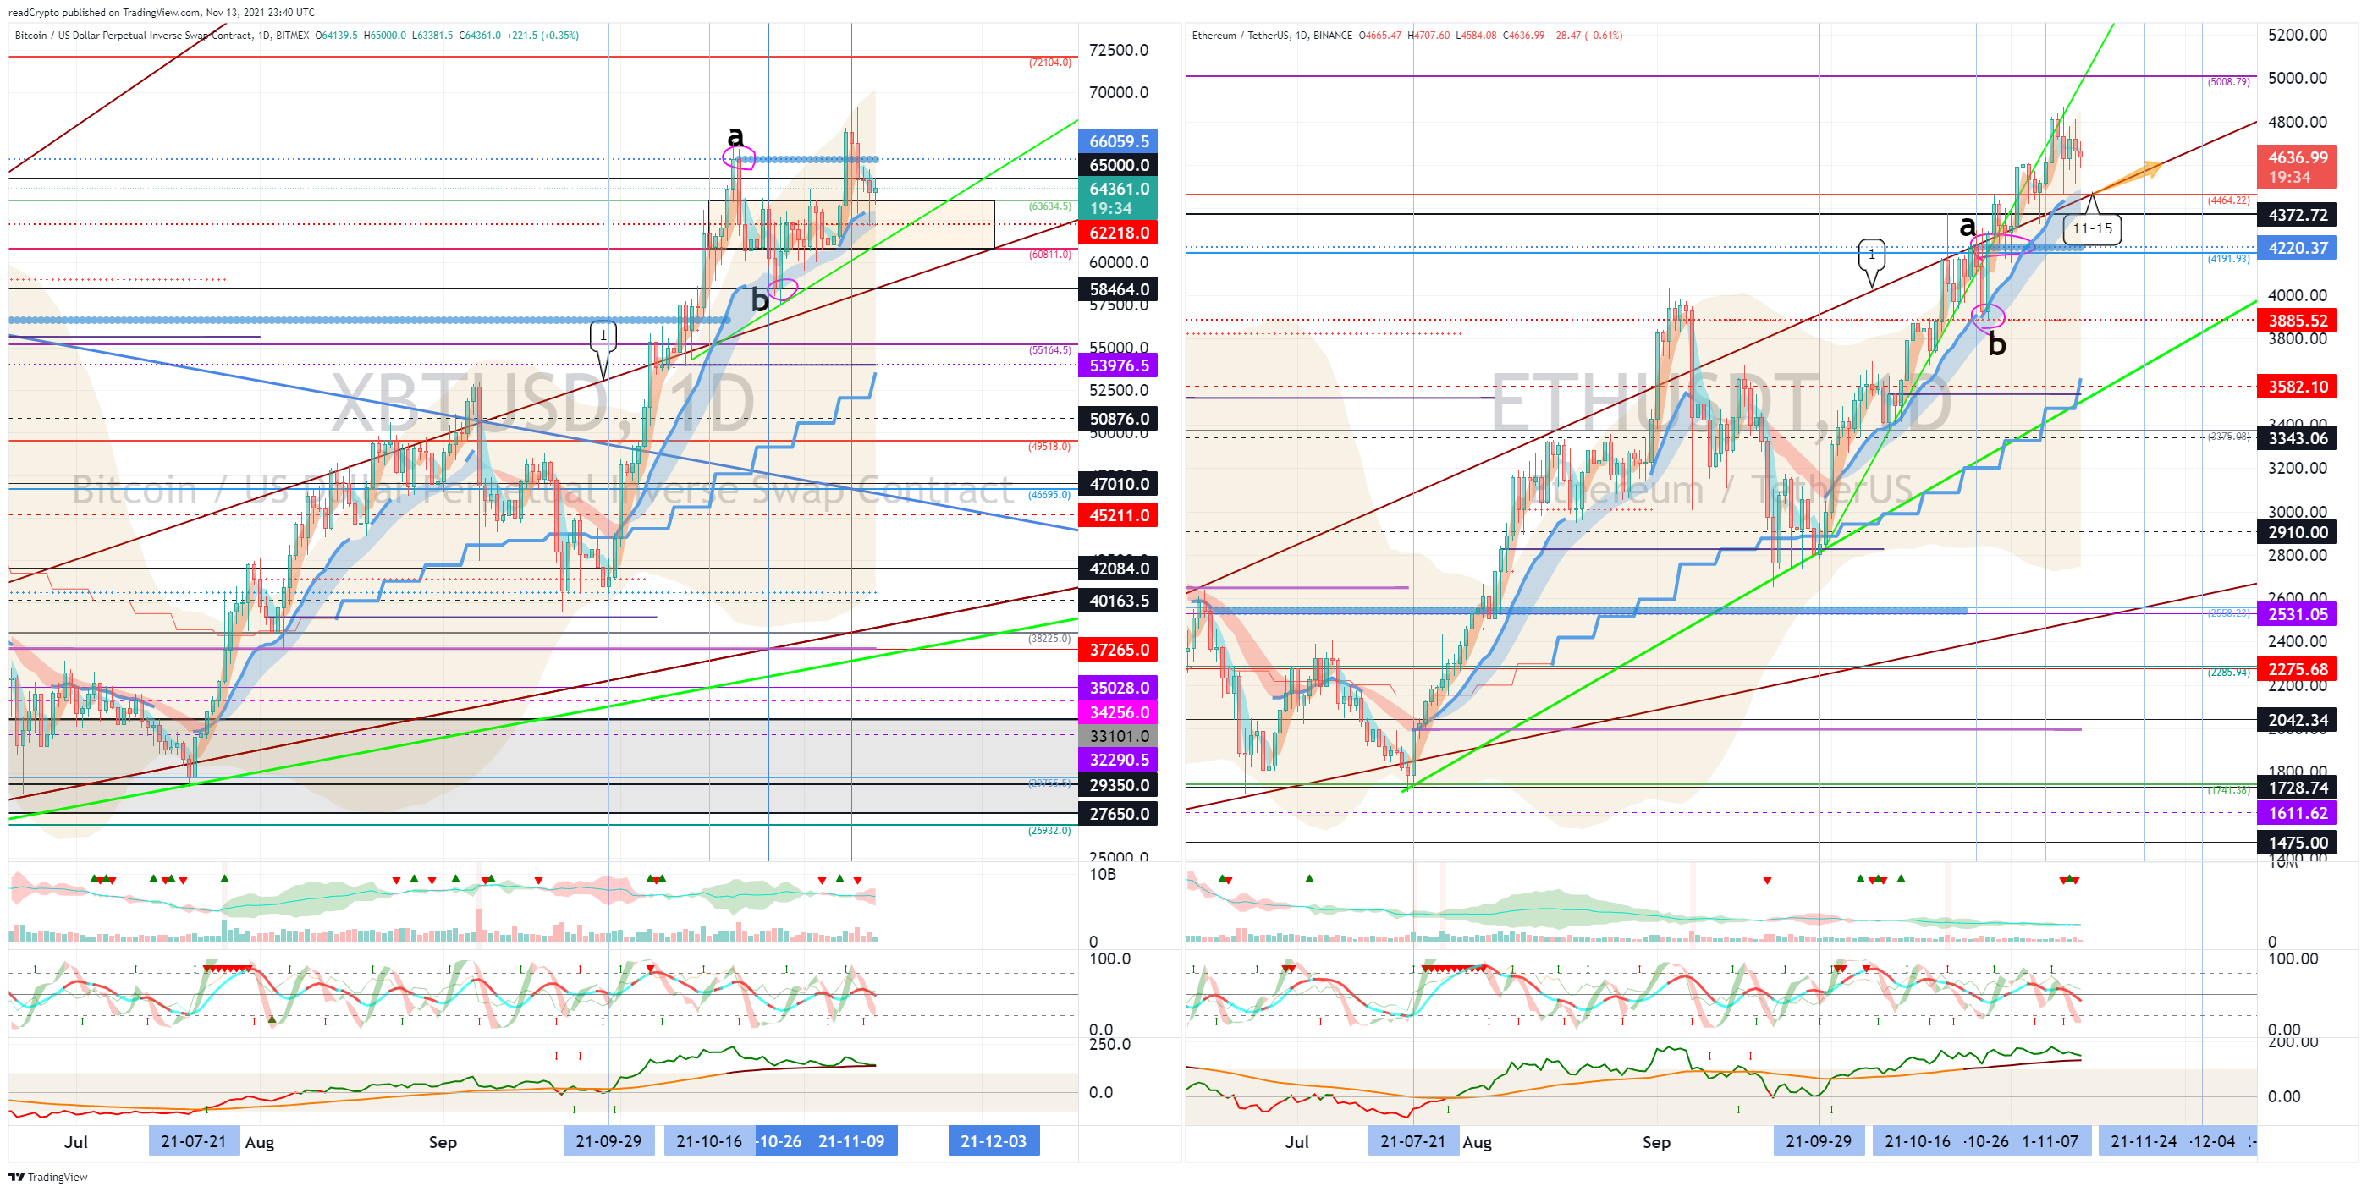The width and height of the screenshot is (2367, 1192).
Task: Click the callout labeled 1 on the Ethereum chart
Action: coord(1872,254)
